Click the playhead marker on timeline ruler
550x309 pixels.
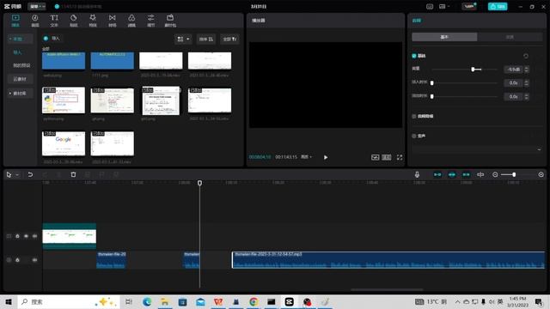coord(199,183)
